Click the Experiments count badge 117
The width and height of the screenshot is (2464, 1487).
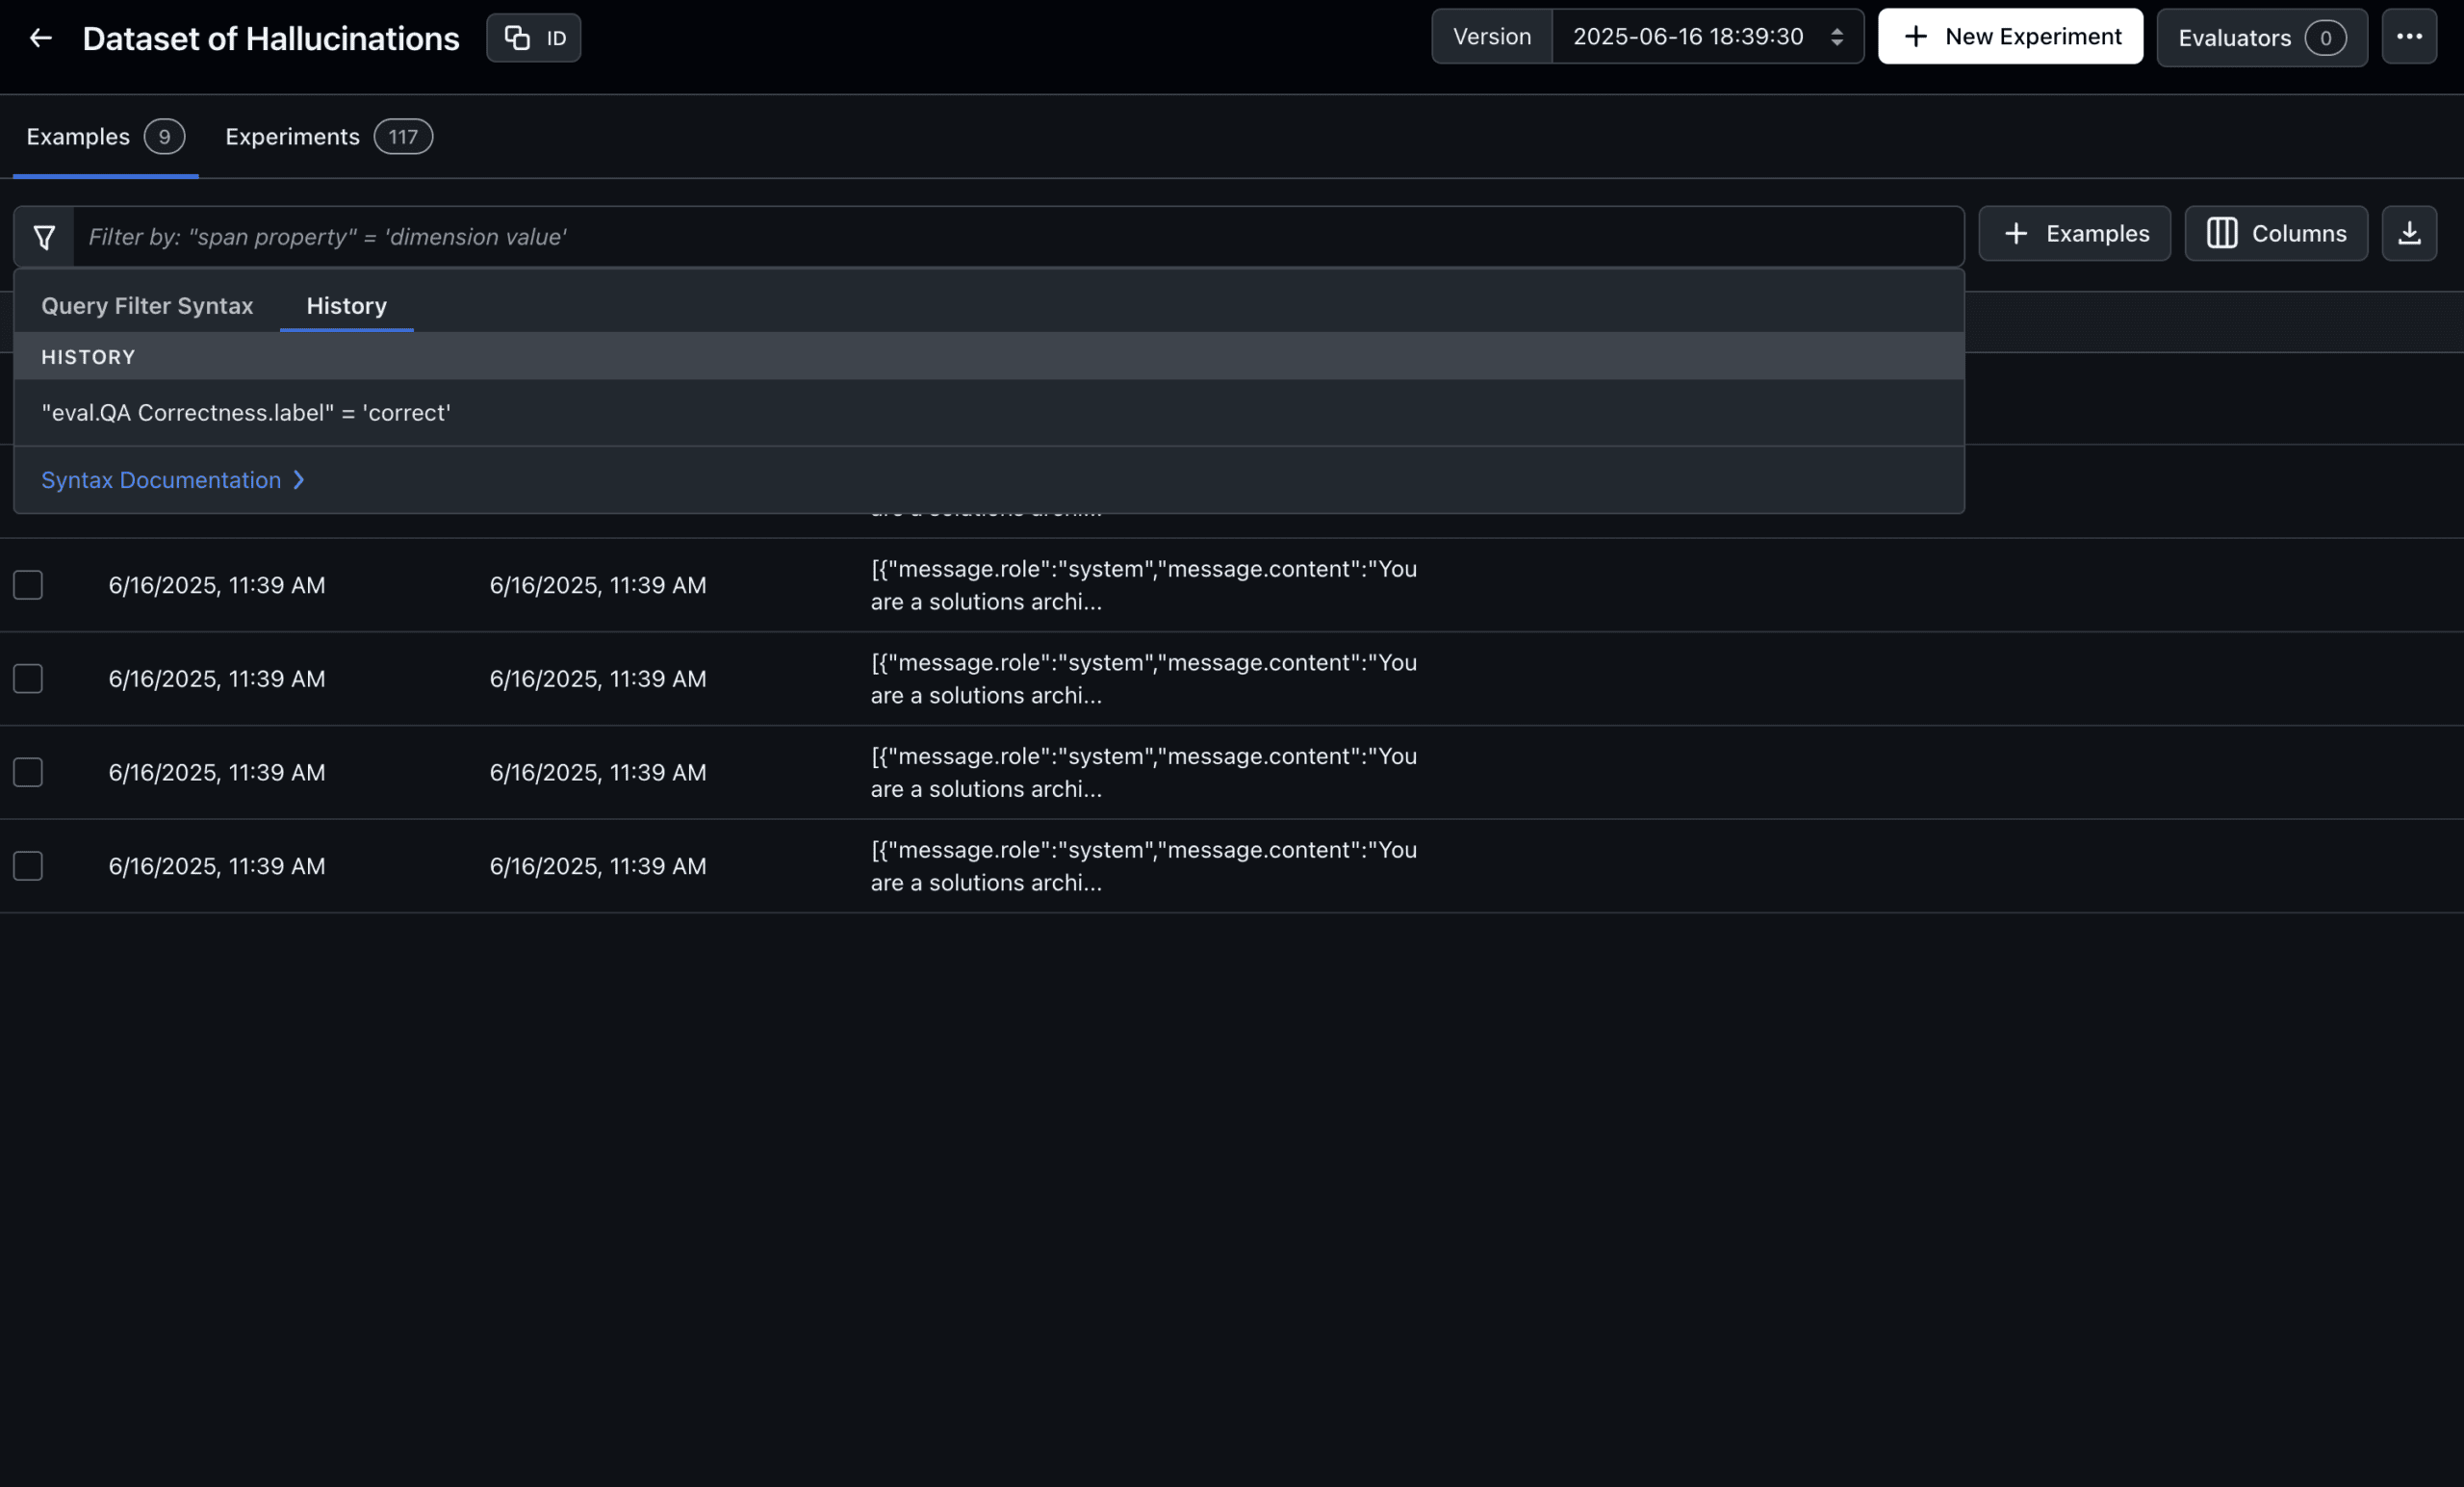[x=403, y=137]
